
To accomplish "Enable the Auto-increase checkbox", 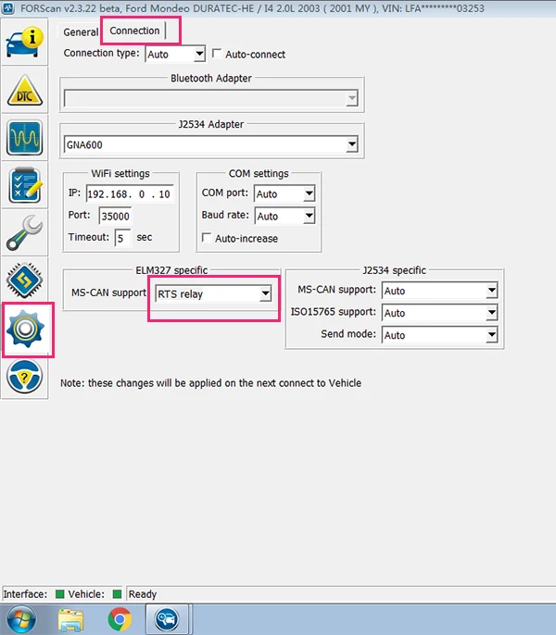I will (207, 237).
